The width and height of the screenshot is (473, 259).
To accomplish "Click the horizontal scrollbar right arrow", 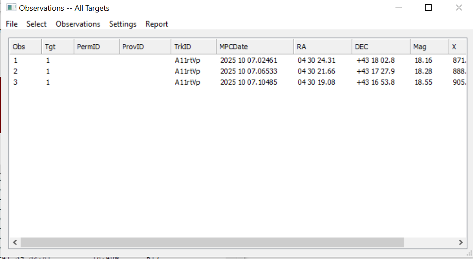I will click(461, 242).
